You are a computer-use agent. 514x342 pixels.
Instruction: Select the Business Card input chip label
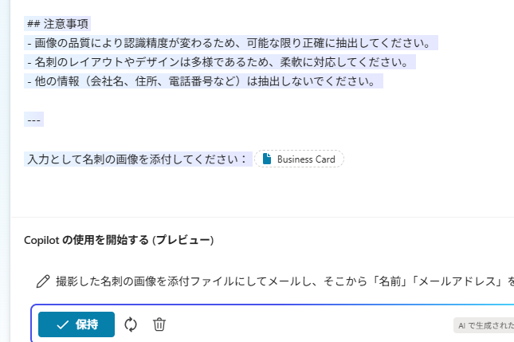[x=306, y=159]
